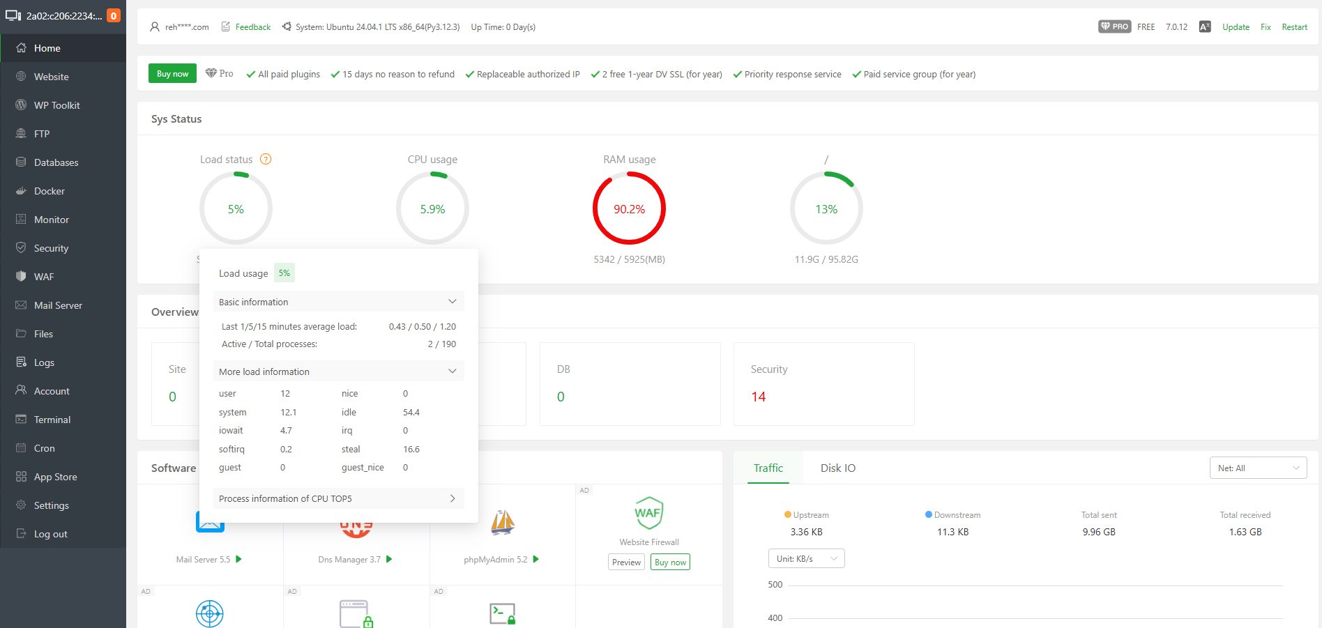Click the notification count badge next to server IP

[114, 16]
